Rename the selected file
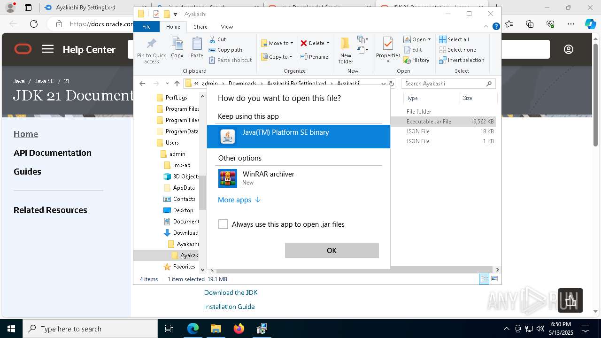 click(x=314, y=57)
